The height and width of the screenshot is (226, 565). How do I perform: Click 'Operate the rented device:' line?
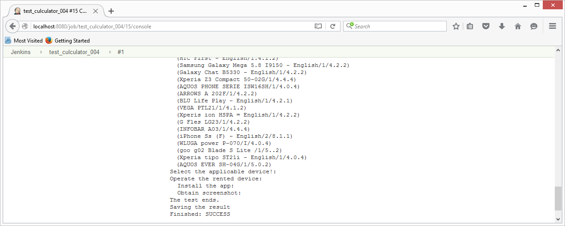216,179
